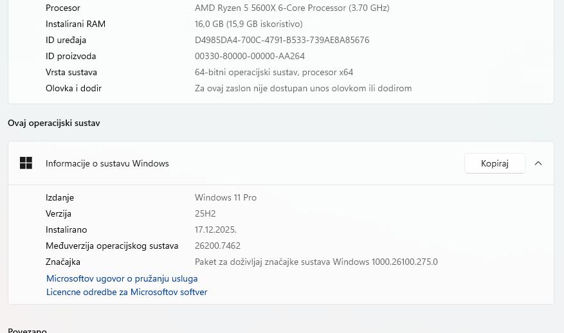Open Microsoftov ugovor o pružanju usluga link
The width and height of the screenshot is (564, 333).
click(x=122, y=278)
